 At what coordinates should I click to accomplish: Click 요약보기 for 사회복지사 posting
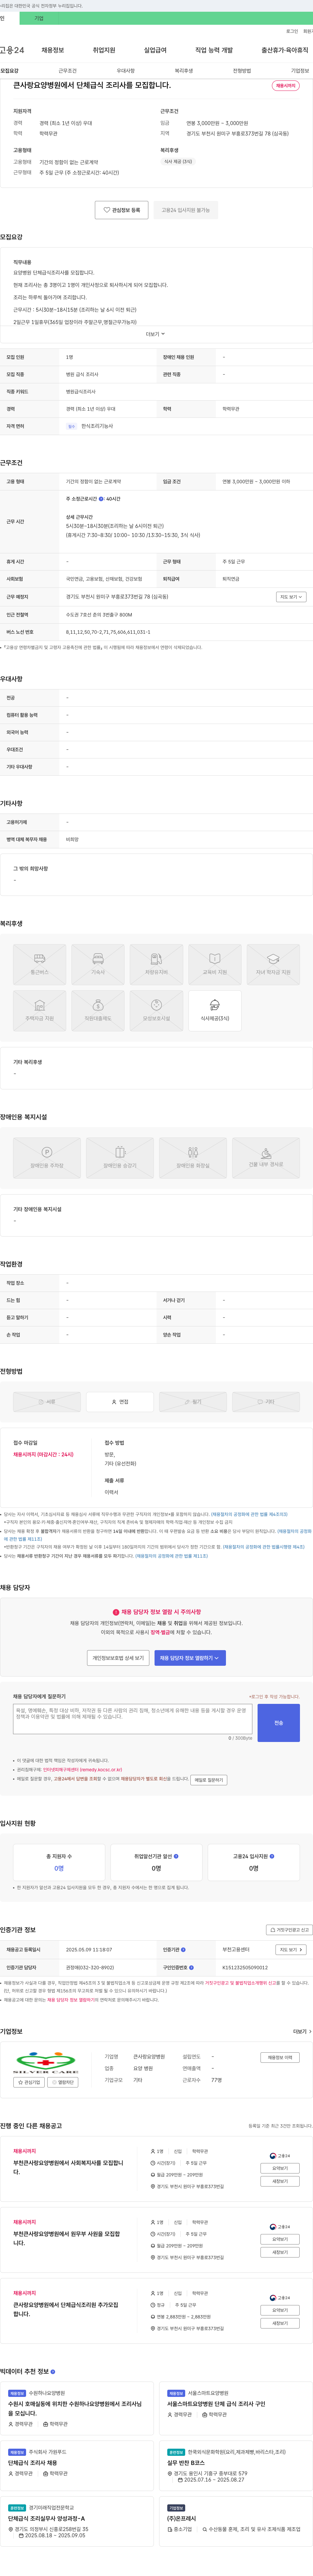[280, 2168]
